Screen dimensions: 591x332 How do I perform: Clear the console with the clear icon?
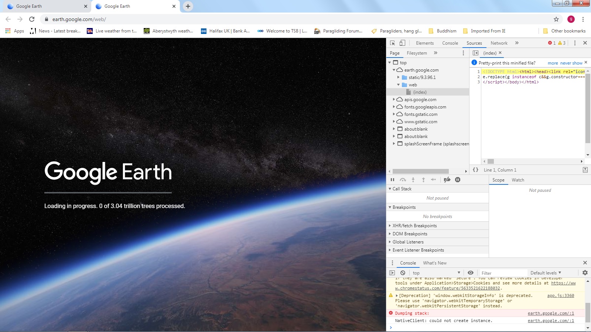(403, 273)
